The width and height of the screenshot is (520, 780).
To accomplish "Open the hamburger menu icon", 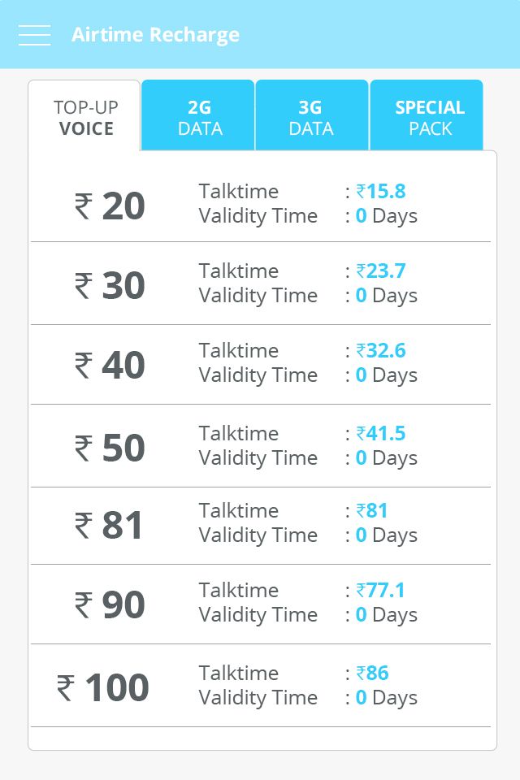I will (34, 35).
